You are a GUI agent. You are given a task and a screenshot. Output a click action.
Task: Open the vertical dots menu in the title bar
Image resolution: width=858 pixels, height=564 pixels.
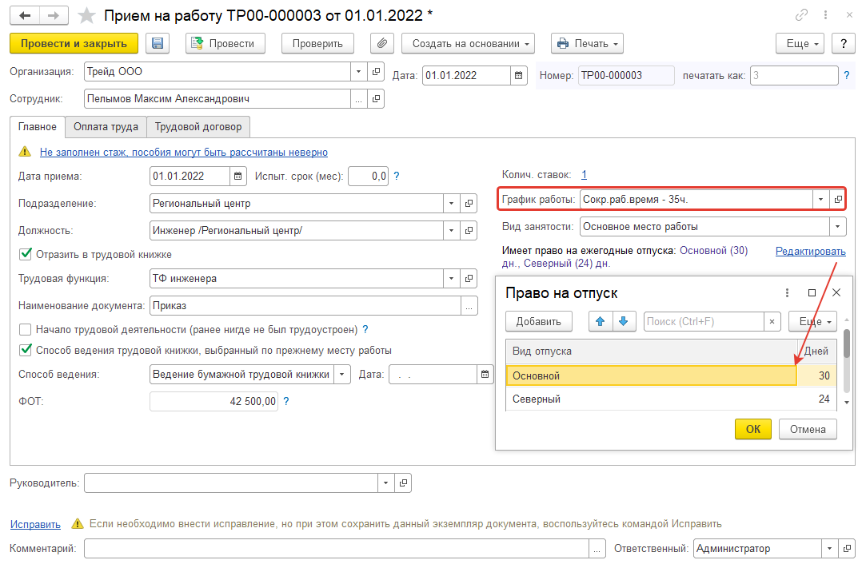pyautogui.click(x=825, y=15)
